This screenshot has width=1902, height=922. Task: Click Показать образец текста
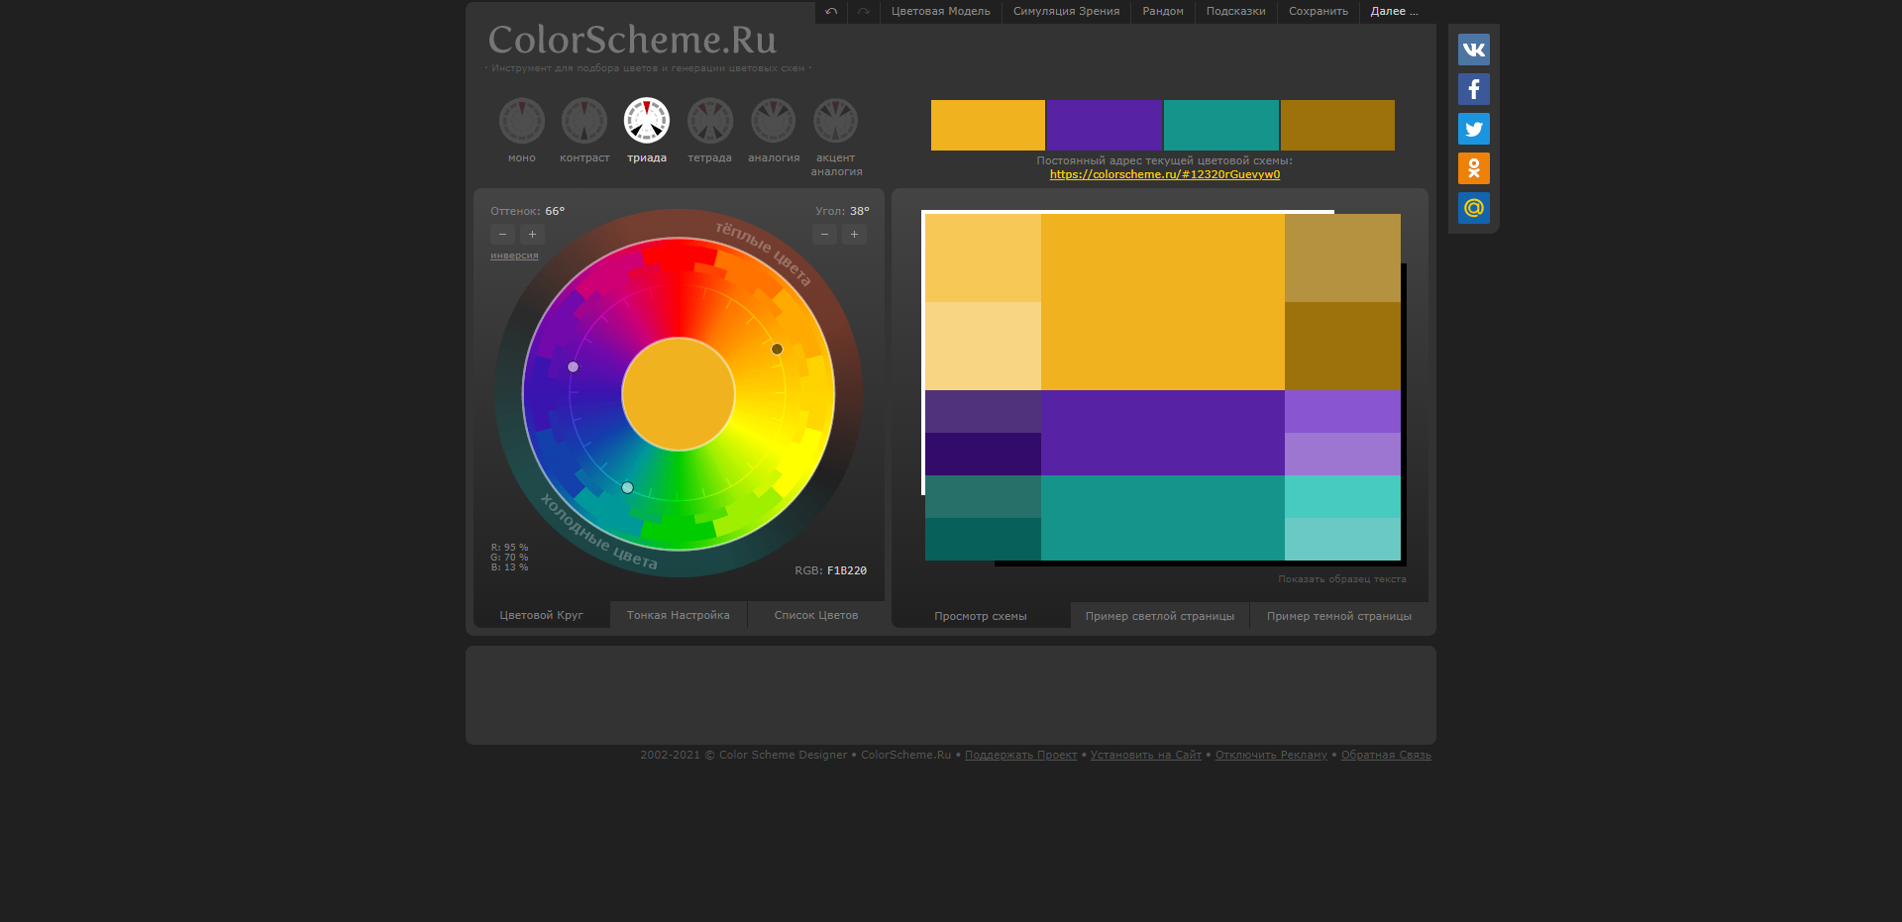(1342, 579)
